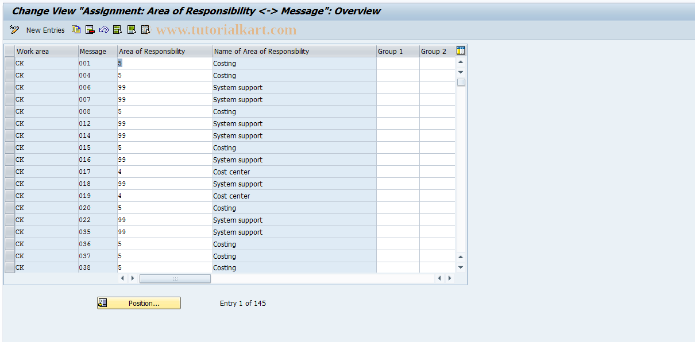
Task: Select row with message 008
Action: click(10, 111)
